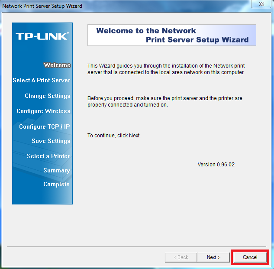Open the Summary step
This screenshot has height=269, width=274.
point(57,171)
